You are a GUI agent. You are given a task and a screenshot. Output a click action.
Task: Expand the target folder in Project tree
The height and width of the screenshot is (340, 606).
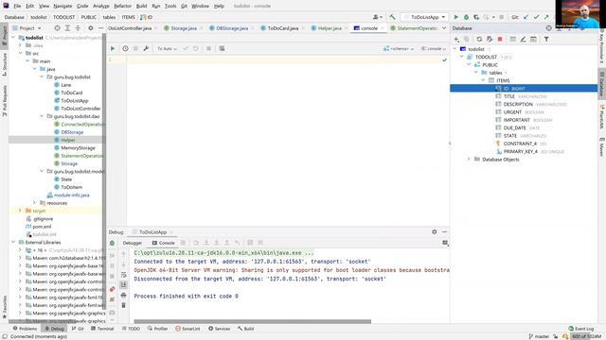20,211
